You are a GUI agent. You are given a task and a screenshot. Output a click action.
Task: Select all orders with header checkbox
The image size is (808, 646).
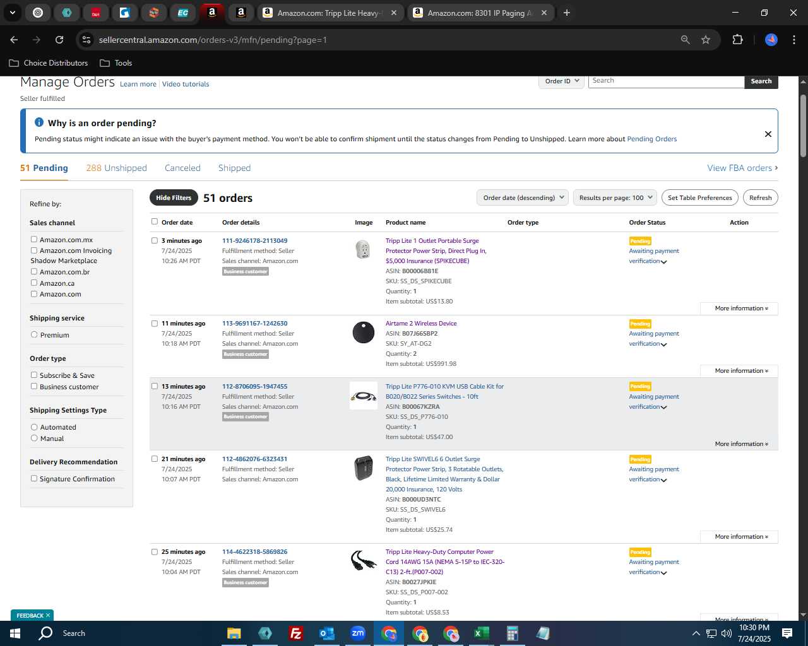pos(155,221)
